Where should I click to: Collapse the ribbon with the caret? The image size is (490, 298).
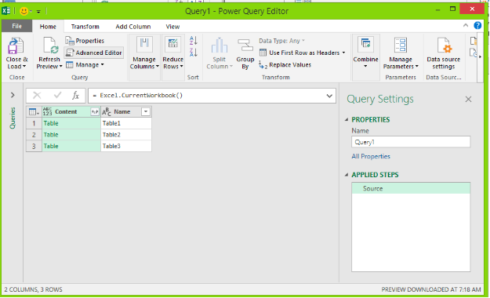[x=466, y=25]
